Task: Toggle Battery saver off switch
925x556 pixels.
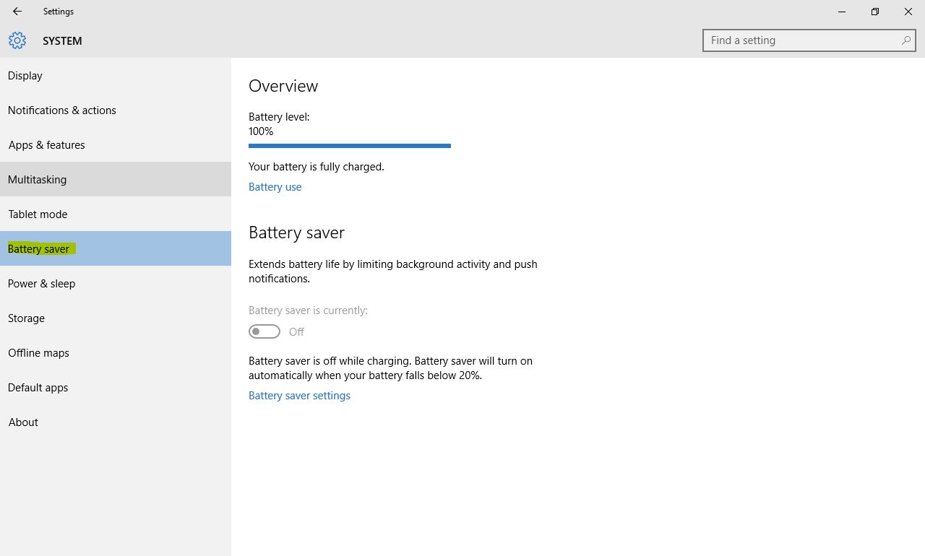Action: [x=264, y=331]
